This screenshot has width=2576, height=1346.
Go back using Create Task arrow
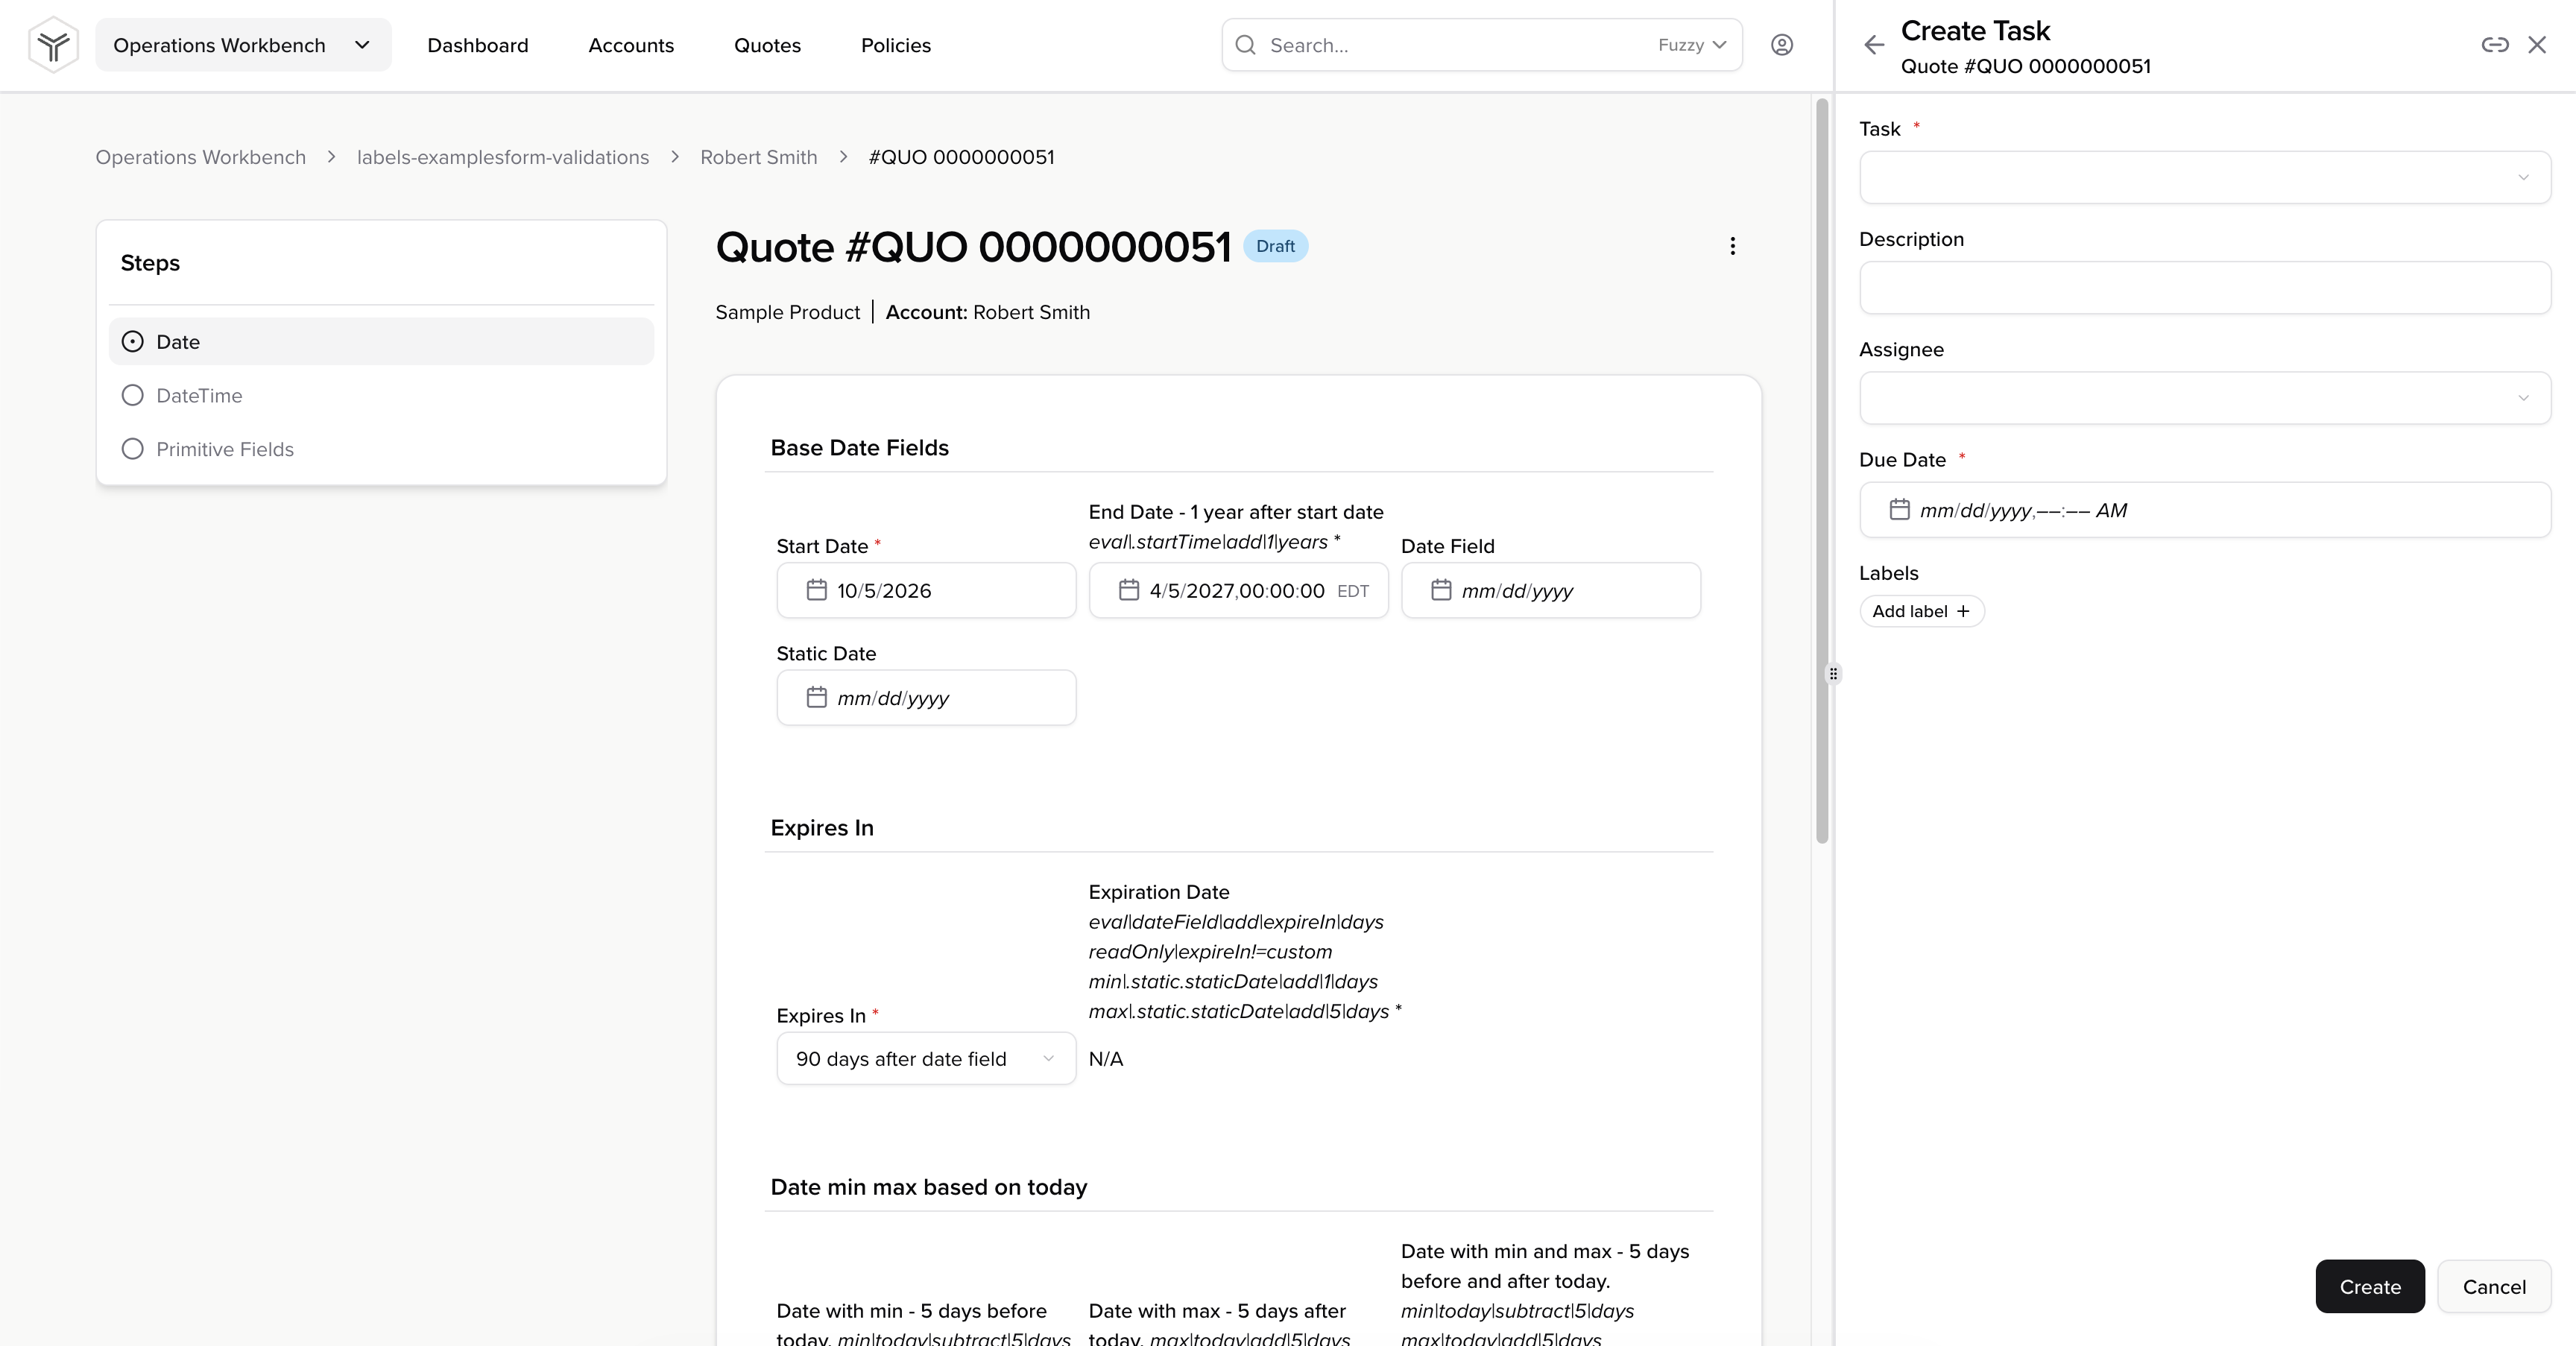[x=1874, y=45]
